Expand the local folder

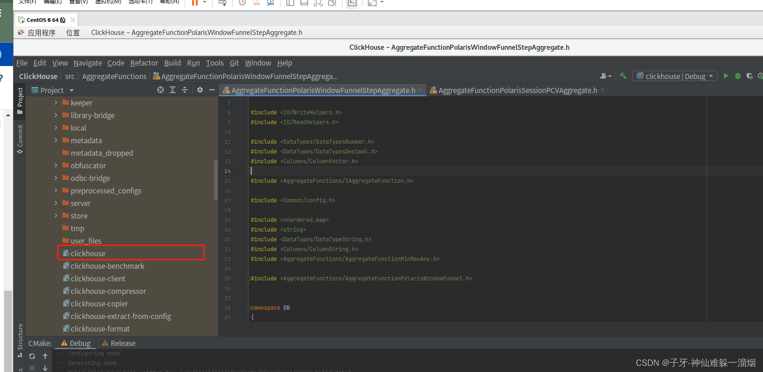[56, 127]
